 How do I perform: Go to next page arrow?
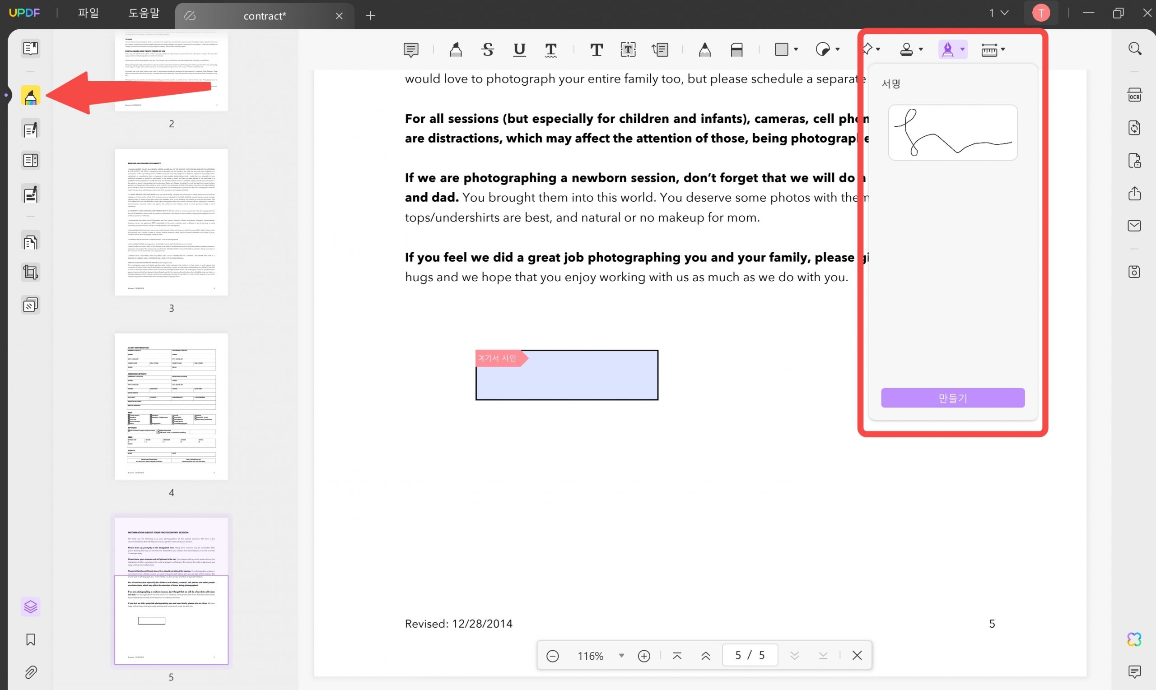(x=794, y=656)
